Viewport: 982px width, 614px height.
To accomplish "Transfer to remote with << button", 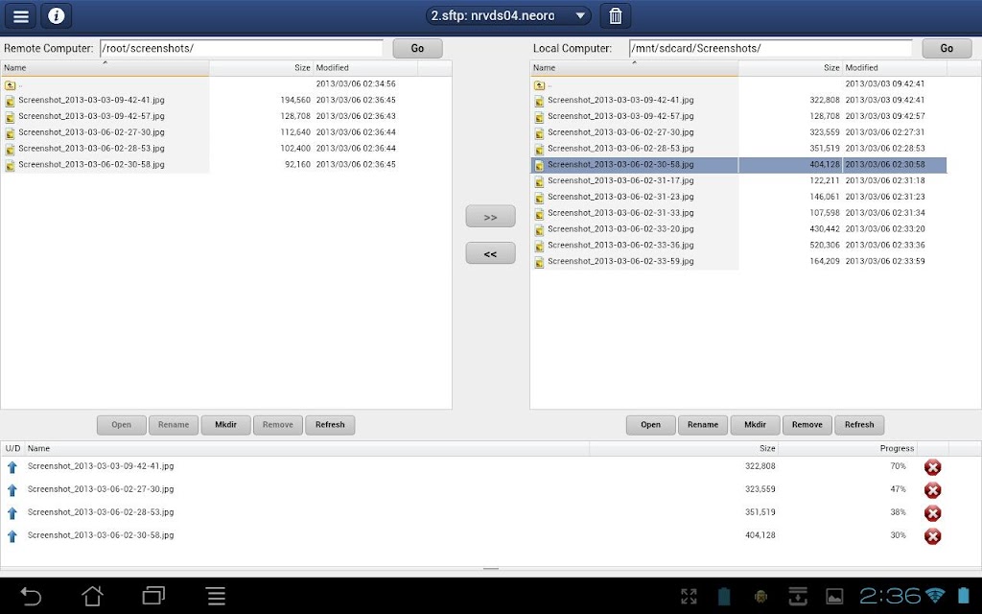I will (x=490, y=253).
